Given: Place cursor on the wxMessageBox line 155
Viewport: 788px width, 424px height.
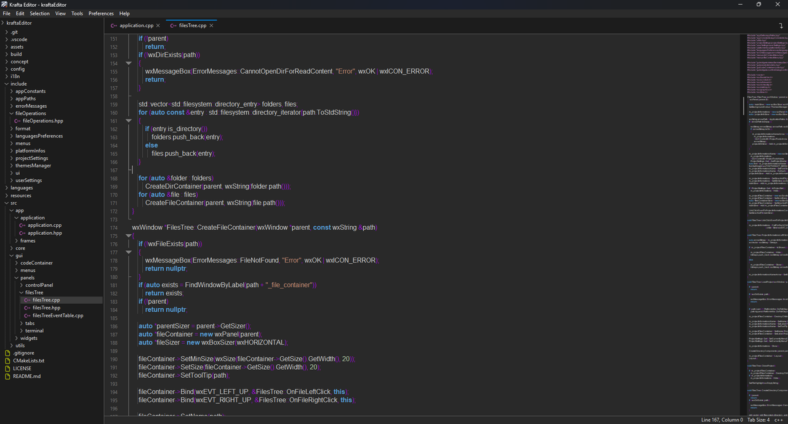Looking at the screenshot, I should (x=287, y=71).
